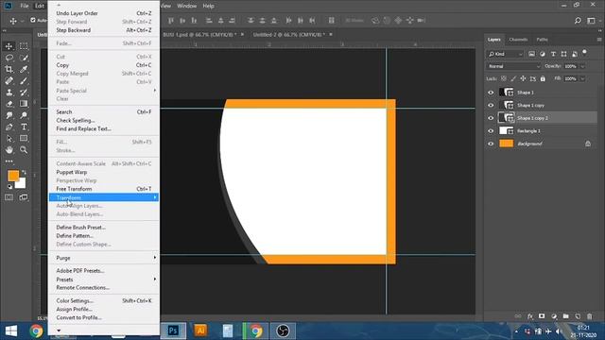Set the orange foreground color swatch
Image resolution: width=605 pixels, height=340 pixels.
pos(12,176)
